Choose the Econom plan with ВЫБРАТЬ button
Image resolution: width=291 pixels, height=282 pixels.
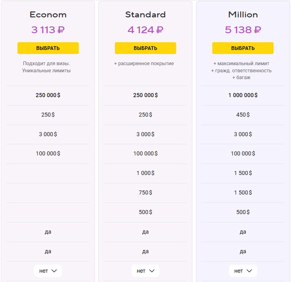click(48, 48)
